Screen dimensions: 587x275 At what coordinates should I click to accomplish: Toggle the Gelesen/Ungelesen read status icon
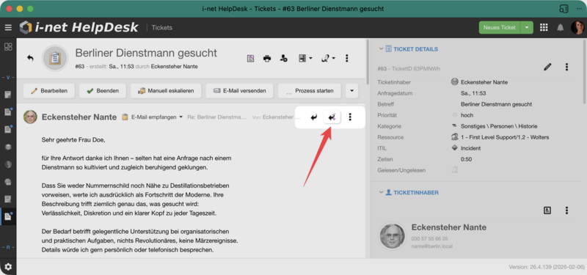click(x=454, y=170)
